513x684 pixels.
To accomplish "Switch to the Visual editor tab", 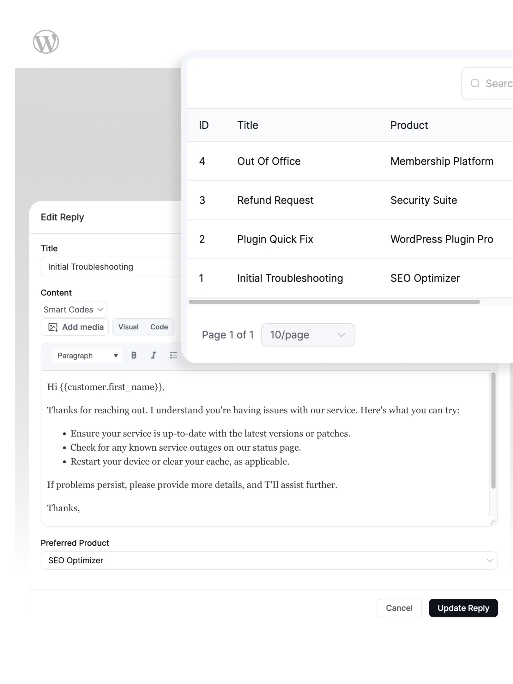I will [128, 327].
